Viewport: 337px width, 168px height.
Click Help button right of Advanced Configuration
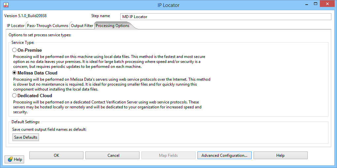point(280,155)
